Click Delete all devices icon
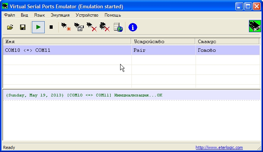Viewport: 263px width, 152px height. pyautogui.click(x=105, y=27)
